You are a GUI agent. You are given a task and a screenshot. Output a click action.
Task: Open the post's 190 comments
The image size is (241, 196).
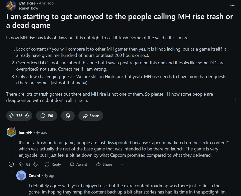click(47, 116)
